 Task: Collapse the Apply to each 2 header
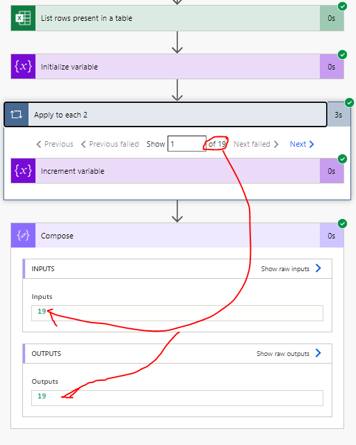[x=165, y=115]
